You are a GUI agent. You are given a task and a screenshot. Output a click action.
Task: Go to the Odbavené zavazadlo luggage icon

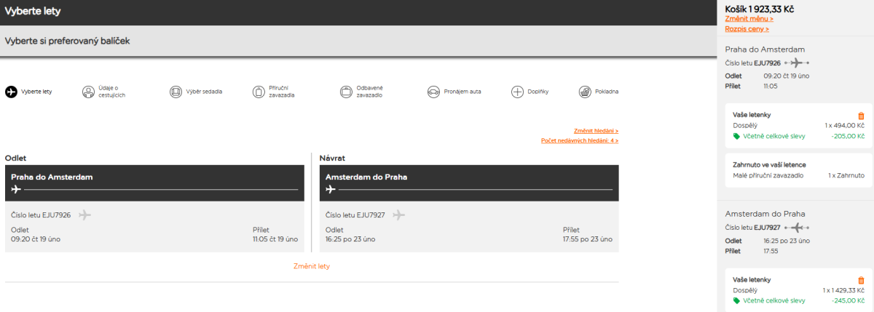[x=346, y=92]
